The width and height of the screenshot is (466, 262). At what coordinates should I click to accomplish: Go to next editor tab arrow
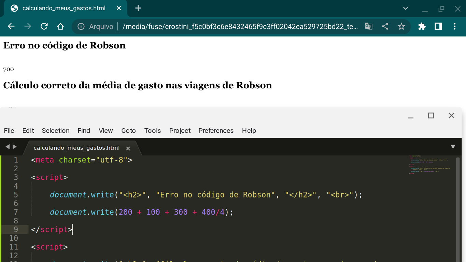coord(15,147)
